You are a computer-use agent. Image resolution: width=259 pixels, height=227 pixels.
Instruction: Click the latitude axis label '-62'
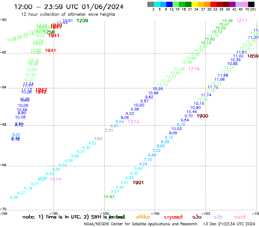(x=3, y=52)
